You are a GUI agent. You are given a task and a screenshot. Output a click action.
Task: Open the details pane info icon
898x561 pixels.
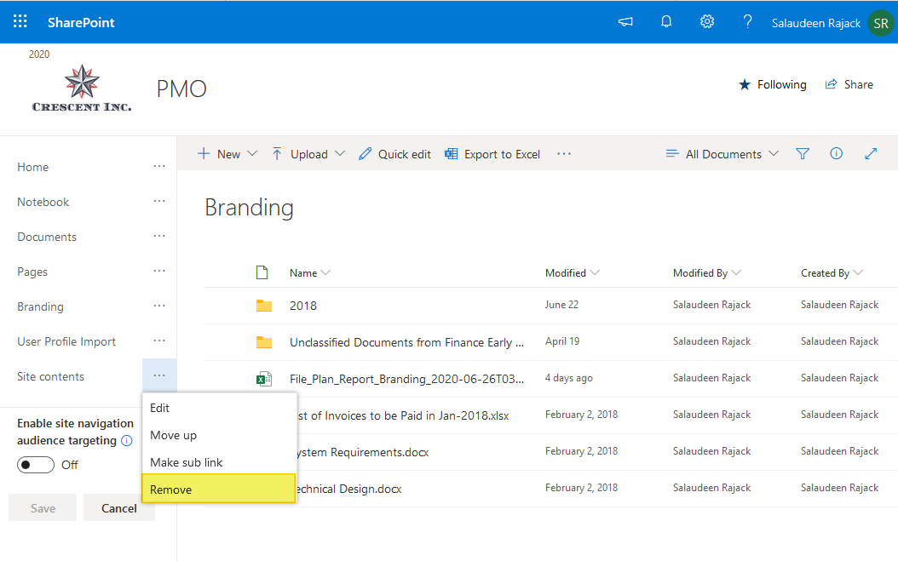836,154
